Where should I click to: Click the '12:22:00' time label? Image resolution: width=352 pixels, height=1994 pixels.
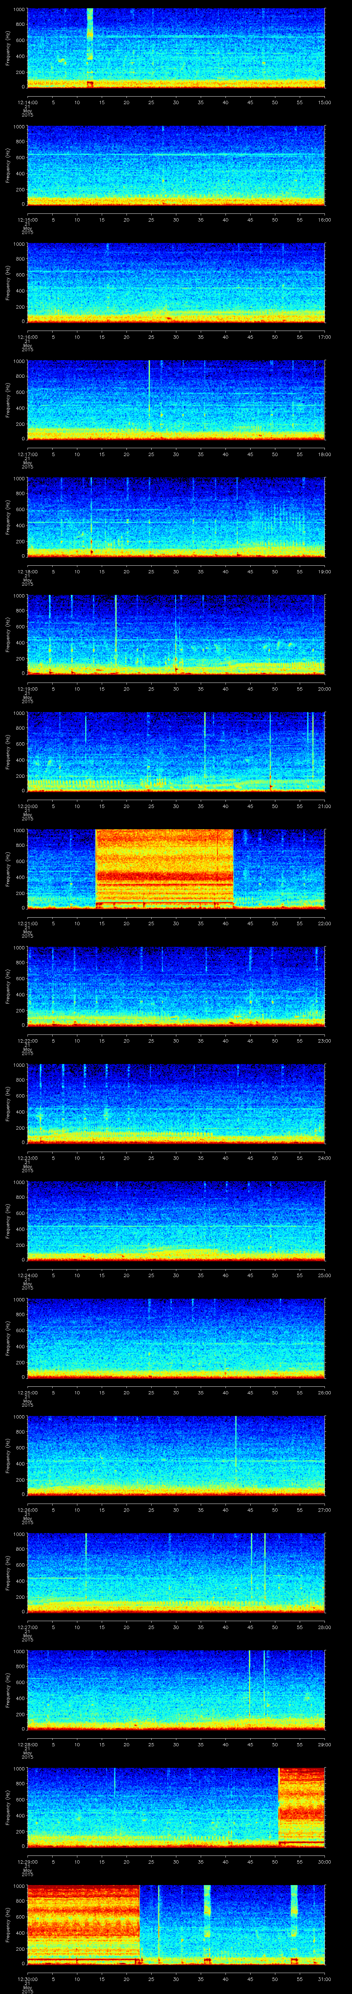coord(27,1040)
